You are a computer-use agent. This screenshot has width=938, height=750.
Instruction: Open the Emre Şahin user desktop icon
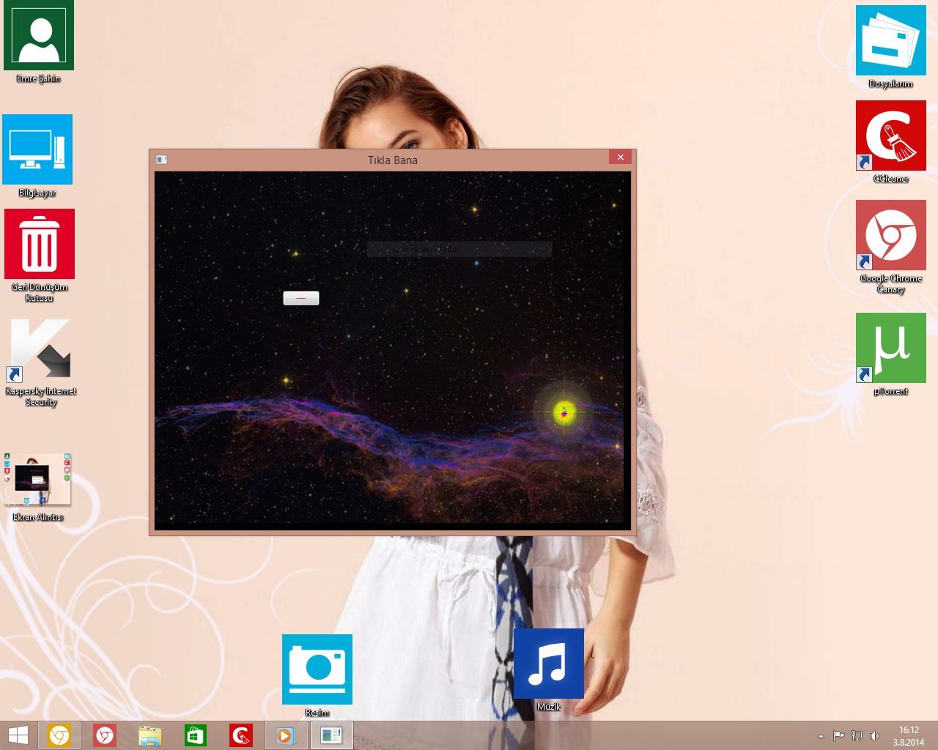[39, 35]
